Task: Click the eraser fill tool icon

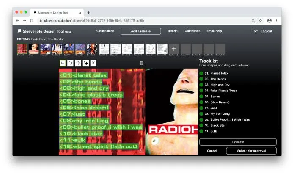Action: [x=86, y=63]
